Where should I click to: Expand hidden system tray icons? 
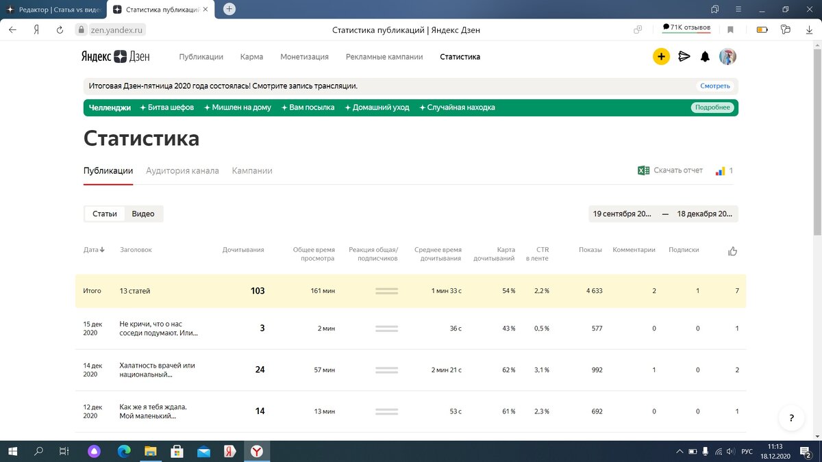[x=679, y=452]
